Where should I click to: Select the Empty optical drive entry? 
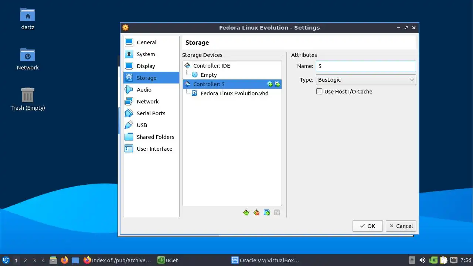coord(232,75)
